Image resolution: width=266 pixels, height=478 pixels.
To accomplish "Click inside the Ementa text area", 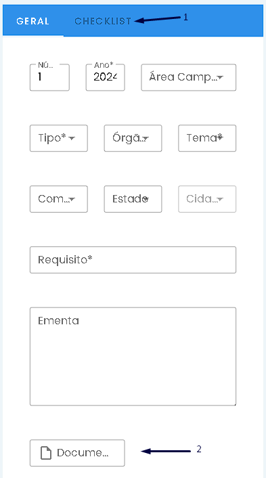I will coord(133,356).
